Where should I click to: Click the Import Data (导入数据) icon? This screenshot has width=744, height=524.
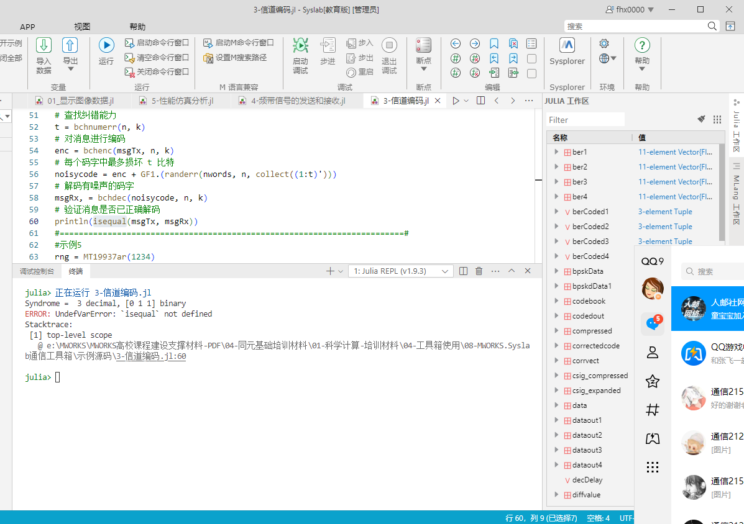(x=44, y=45)
